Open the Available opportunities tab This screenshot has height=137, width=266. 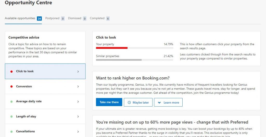tap(23, 18)
